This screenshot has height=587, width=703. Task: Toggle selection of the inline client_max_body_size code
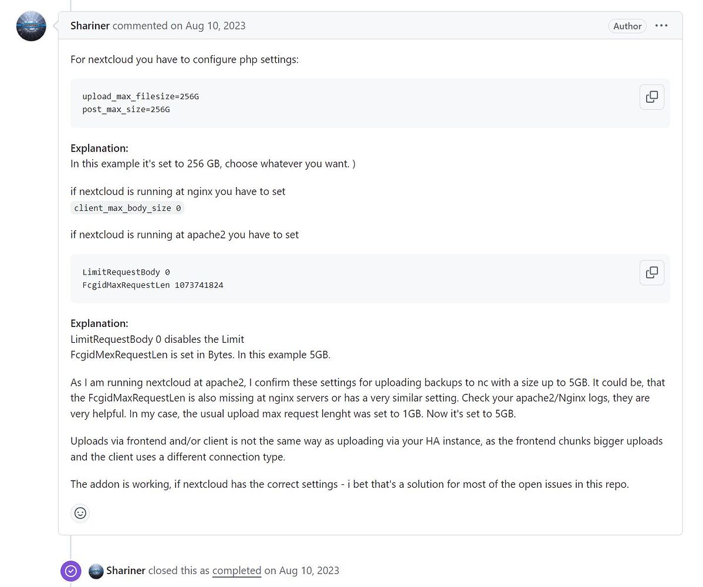tap(127, 207)
